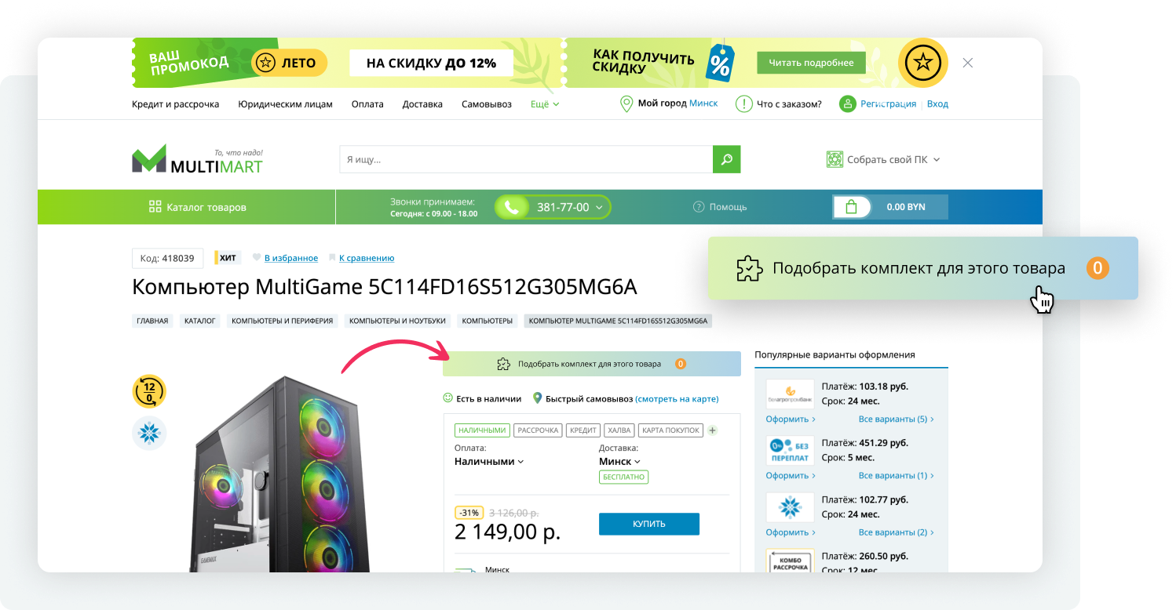Click the enlarged 'Подобрать комплект для этого товара' callout
This screenshot has width=1176, height=610.
click(922, 268)
